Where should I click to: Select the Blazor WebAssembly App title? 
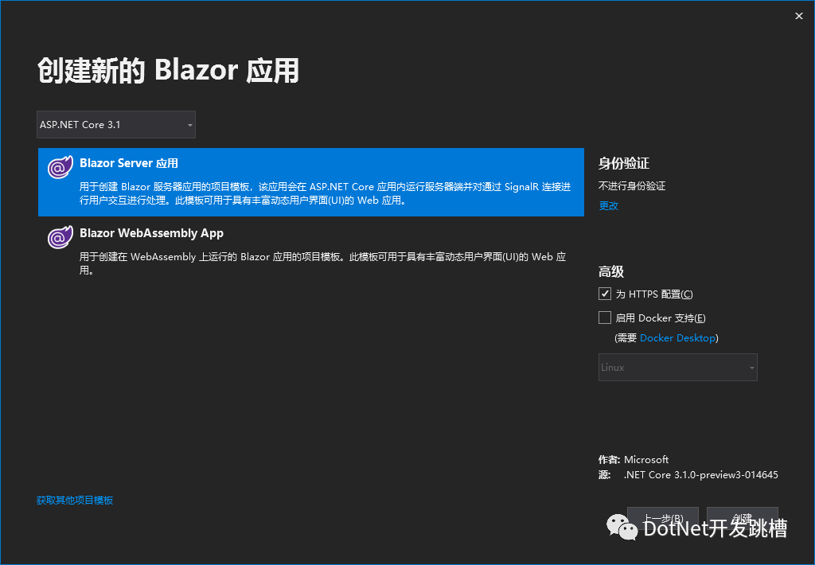tap(151, 233)
